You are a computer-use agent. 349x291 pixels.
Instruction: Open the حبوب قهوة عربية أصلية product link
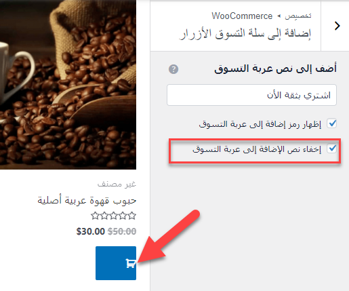pyautogui.click(x=87, y=201)
